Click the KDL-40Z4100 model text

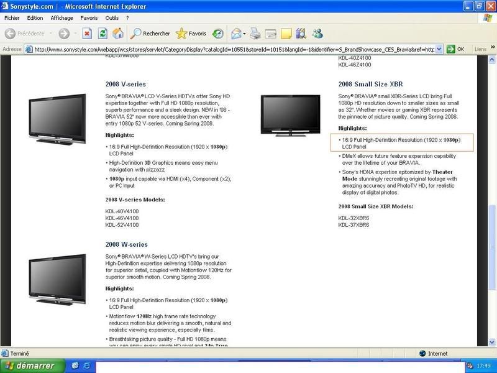pyautogui.click(x=354, y=58)
